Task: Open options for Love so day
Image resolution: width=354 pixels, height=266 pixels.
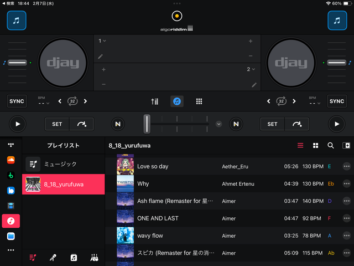Action: 347,166
